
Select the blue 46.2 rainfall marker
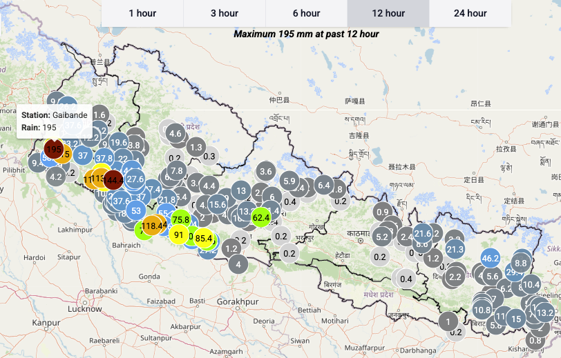491,259
